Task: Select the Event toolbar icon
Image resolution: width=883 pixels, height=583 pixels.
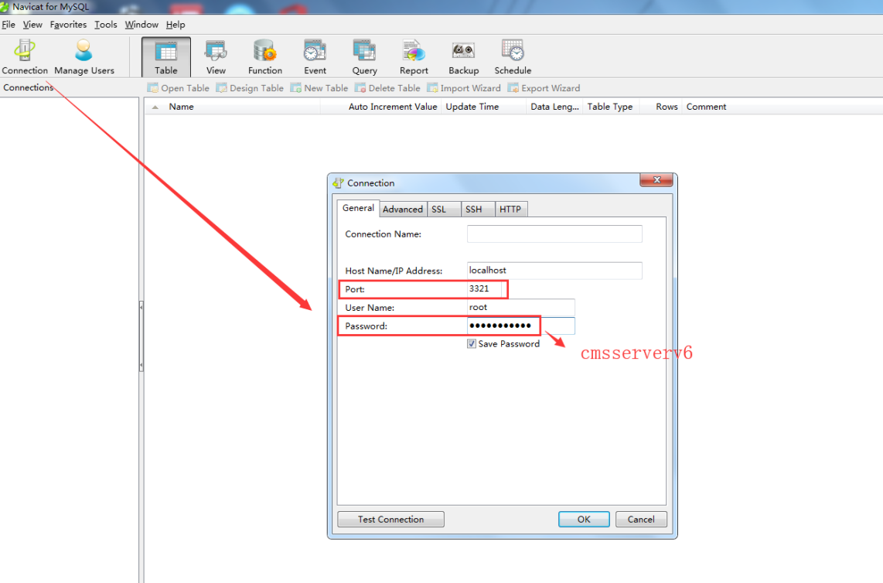Action: coord(315,57)
